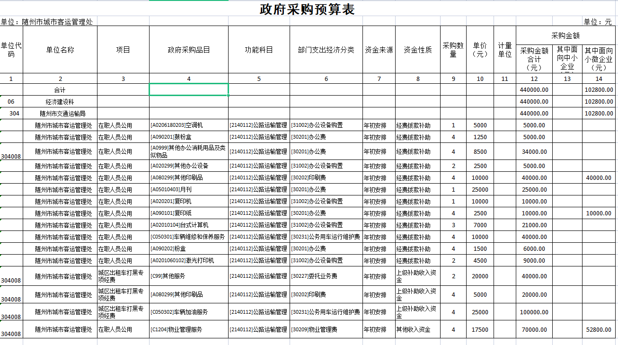Click the merged 采购金额 header cell

565,35
